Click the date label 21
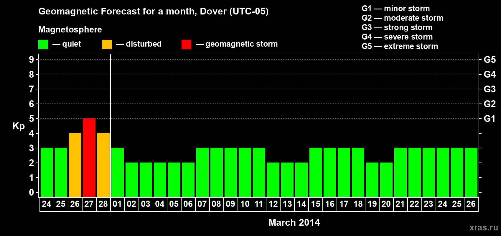Image resolution: width=501 pixels, height=236 pixels. point(400,204)
